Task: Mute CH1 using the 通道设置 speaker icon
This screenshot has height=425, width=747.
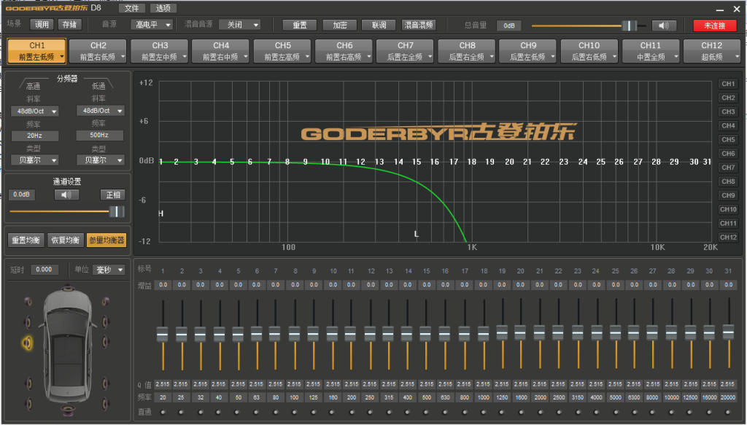Action: (x=66, y=195)
